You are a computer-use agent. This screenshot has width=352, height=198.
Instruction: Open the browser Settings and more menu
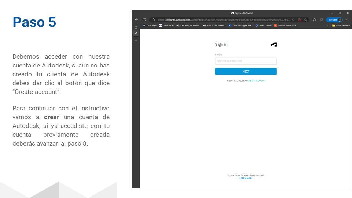click(347, 20)
